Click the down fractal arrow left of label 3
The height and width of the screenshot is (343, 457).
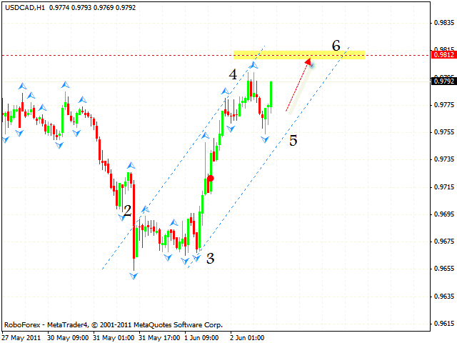pos(195,258)
